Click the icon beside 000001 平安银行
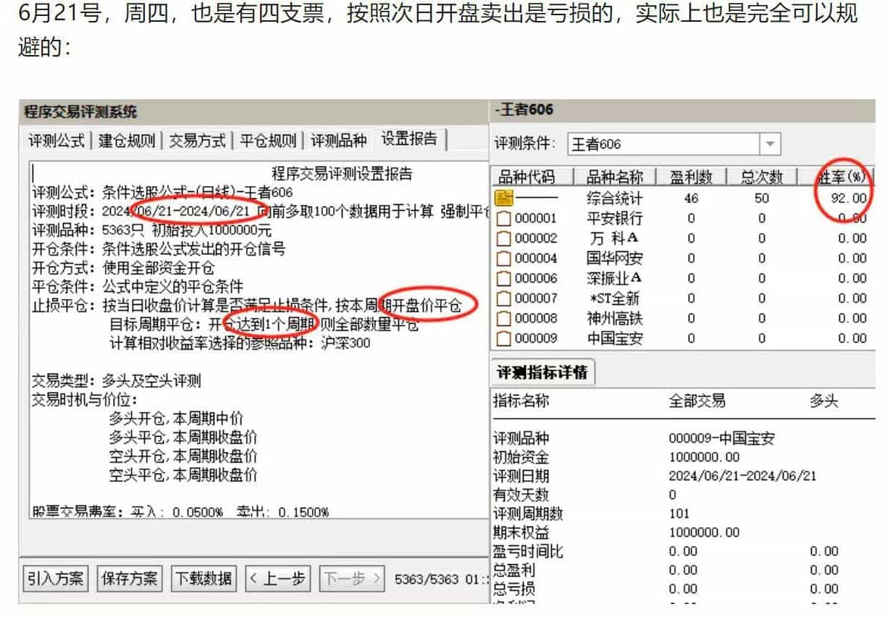 (x=503, y=218)
